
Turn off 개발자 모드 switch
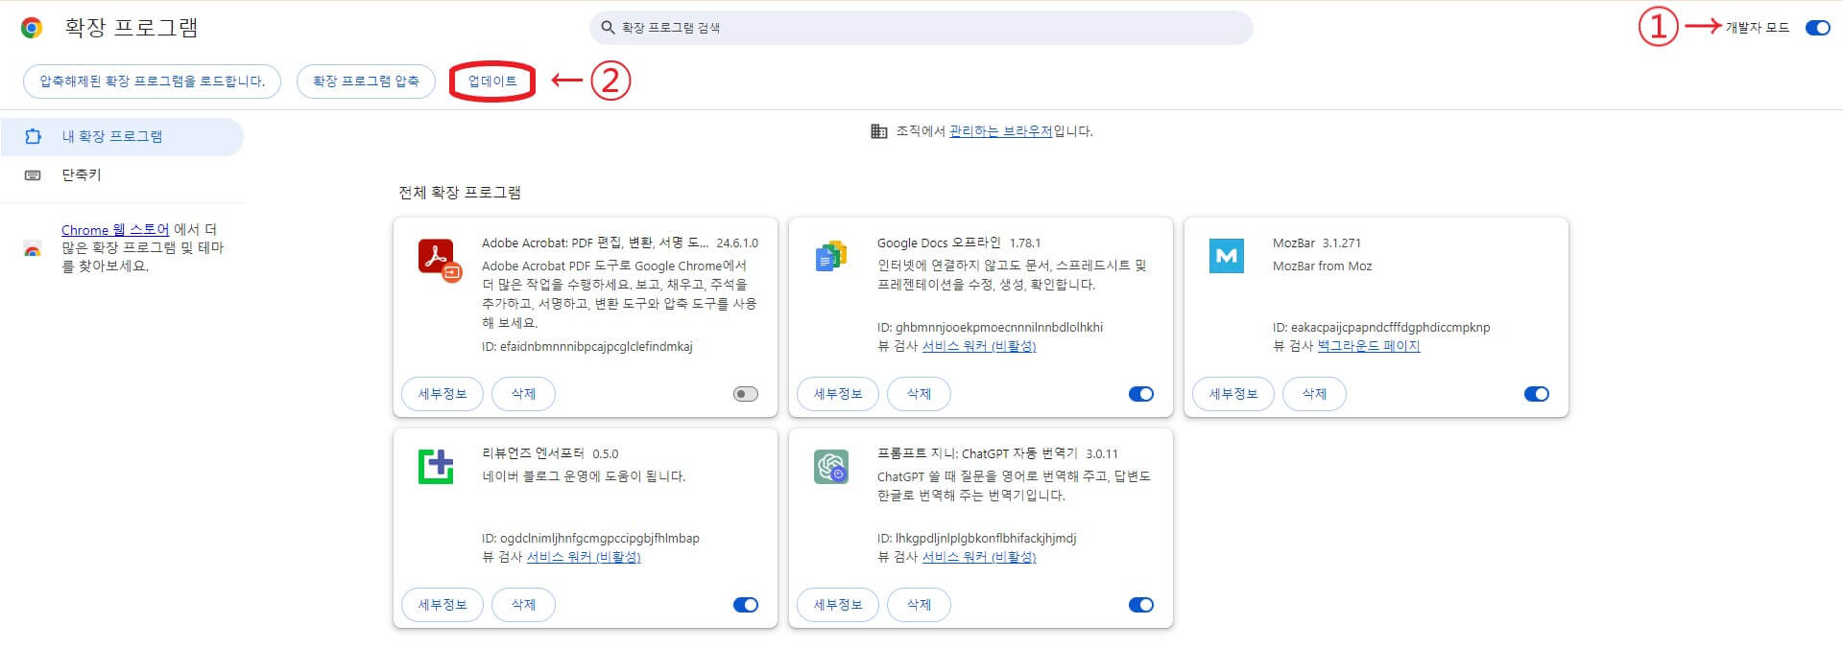[x=1817, y=28]
